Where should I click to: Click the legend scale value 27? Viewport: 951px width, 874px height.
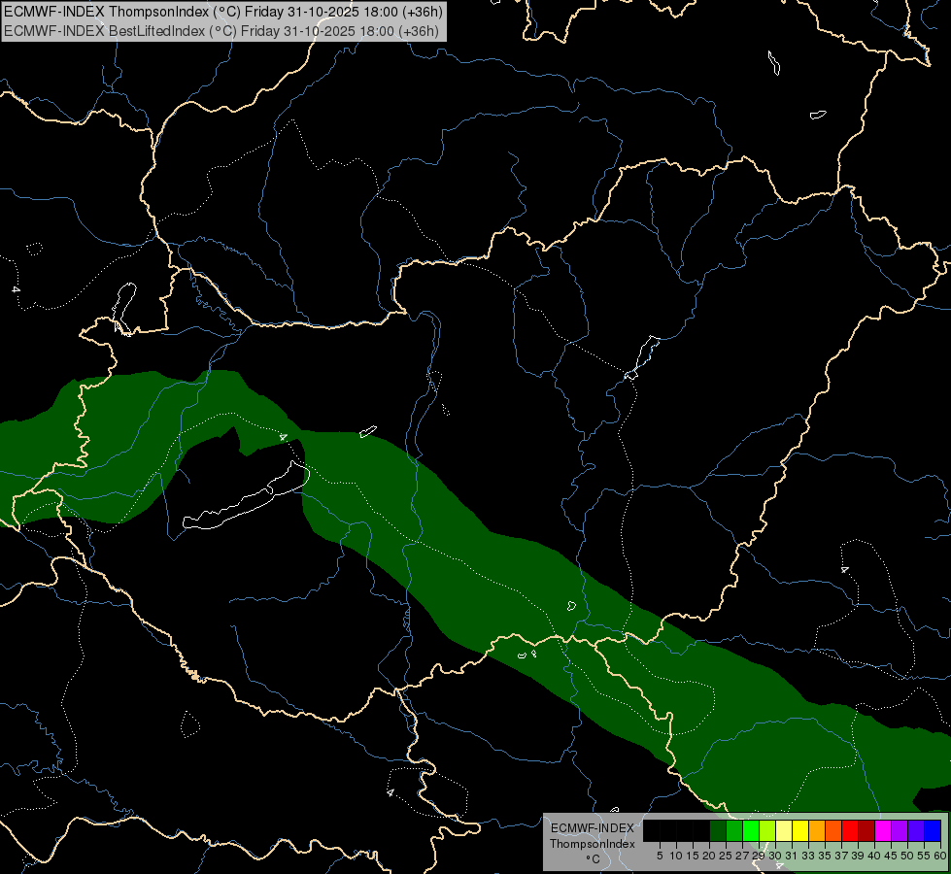click(742, 856)
